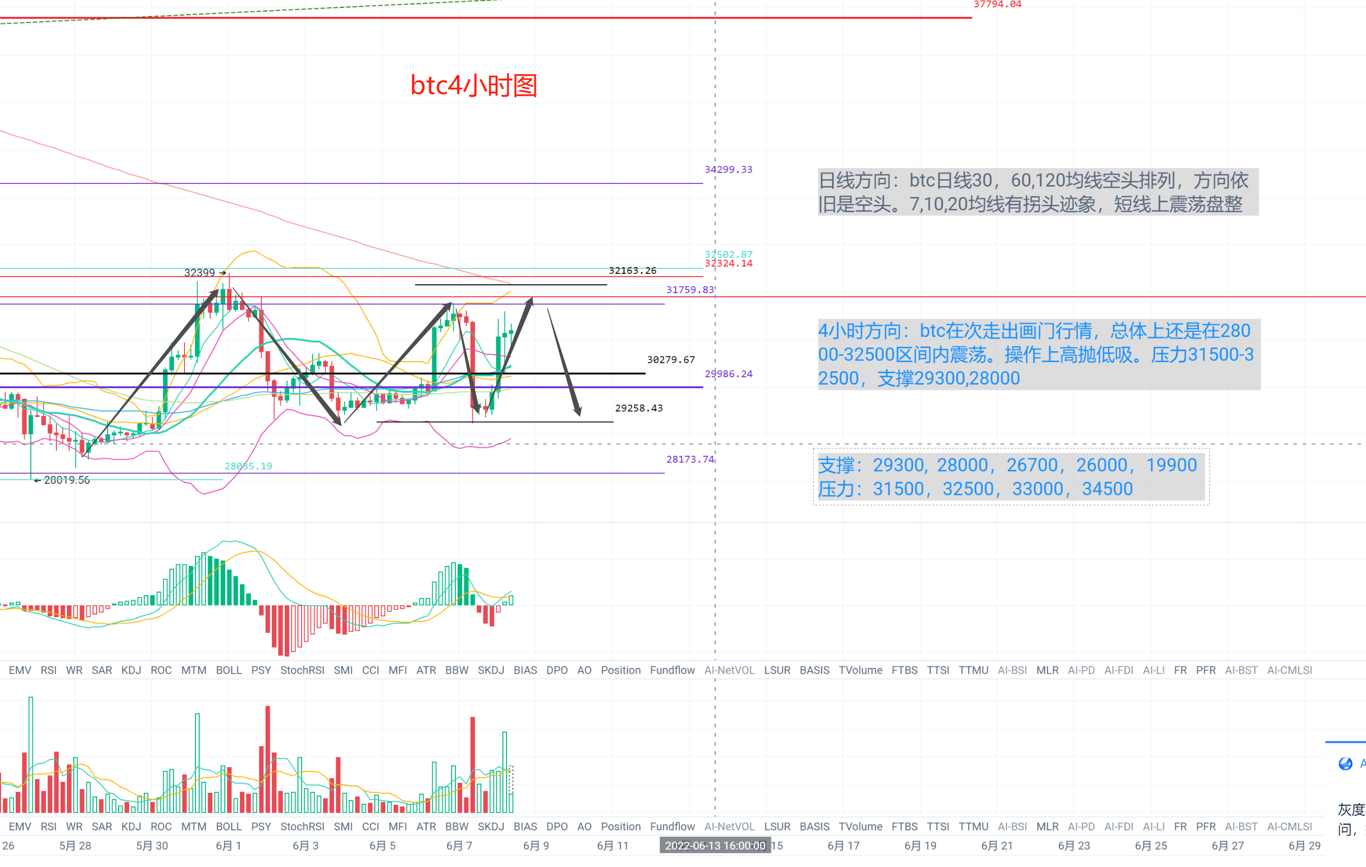Click the 2022-06-13 16:00:00 crosshair time label

(x=715, y=846)
